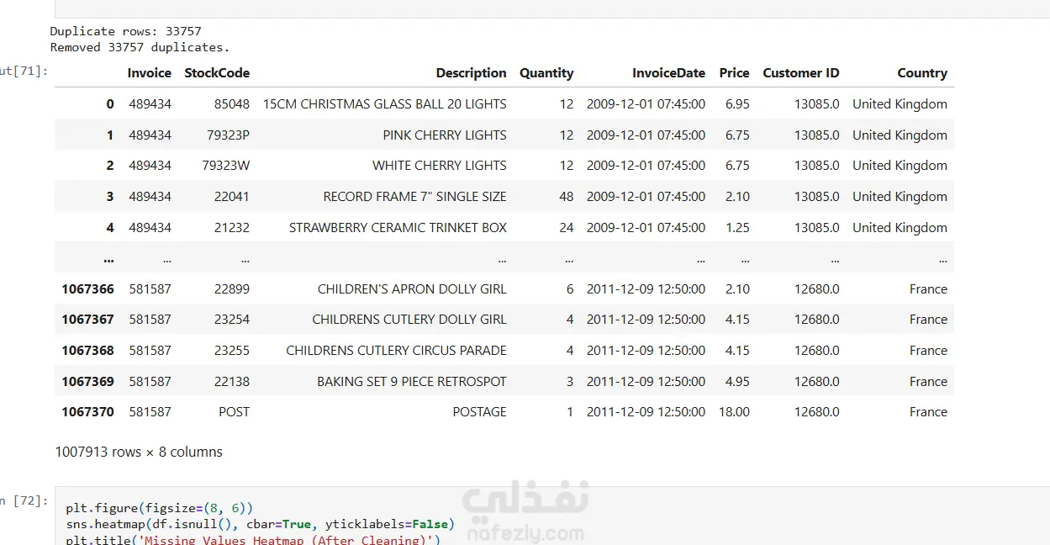
Task: Click the Out[71] output prompt
Action: click(24, 71)
